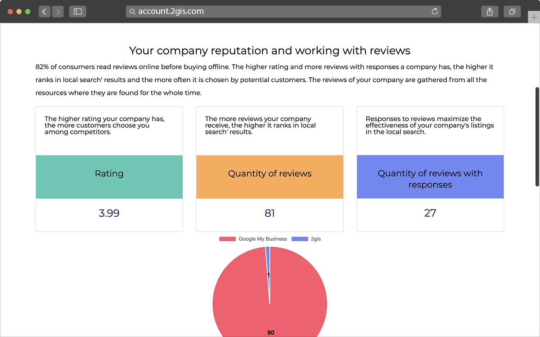540x337 pixels.
Task: Click the page vertical scrollbar thumb
Action: click(x=537, y=137)
